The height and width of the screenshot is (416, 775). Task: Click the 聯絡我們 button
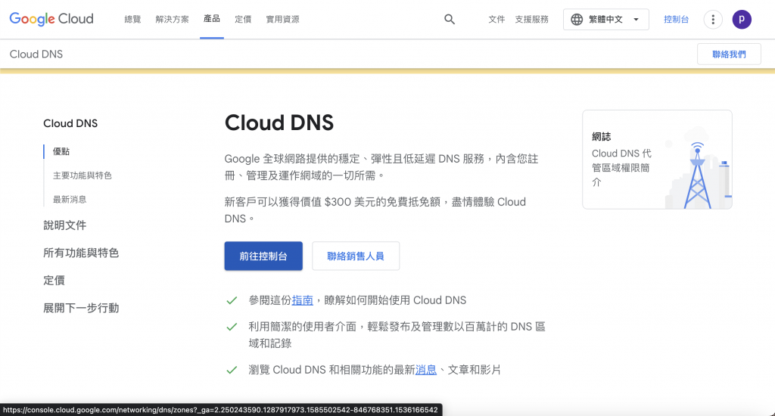click(729, 54)
